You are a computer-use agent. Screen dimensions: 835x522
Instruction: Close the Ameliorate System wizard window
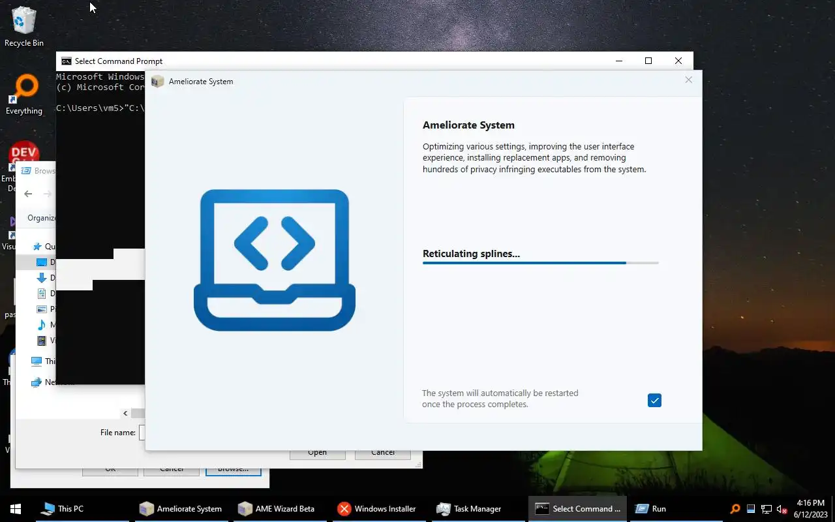688,80
